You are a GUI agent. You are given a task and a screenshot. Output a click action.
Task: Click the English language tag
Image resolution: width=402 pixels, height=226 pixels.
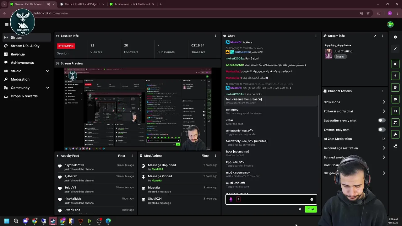[340, 56]
